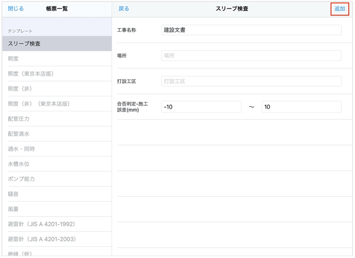Select the 配管圧力 template
Image resolution: width=355 pixels, height=258 pixels.
(x=56, y=119)
